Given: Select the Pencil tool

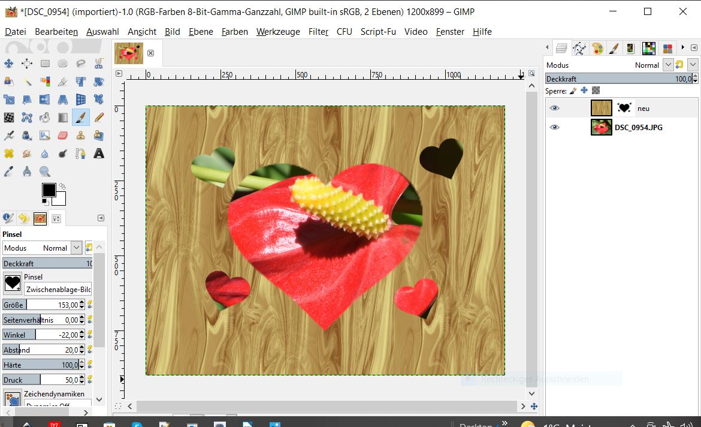Looking at the screenshot, I should click(x=99, y=118).
